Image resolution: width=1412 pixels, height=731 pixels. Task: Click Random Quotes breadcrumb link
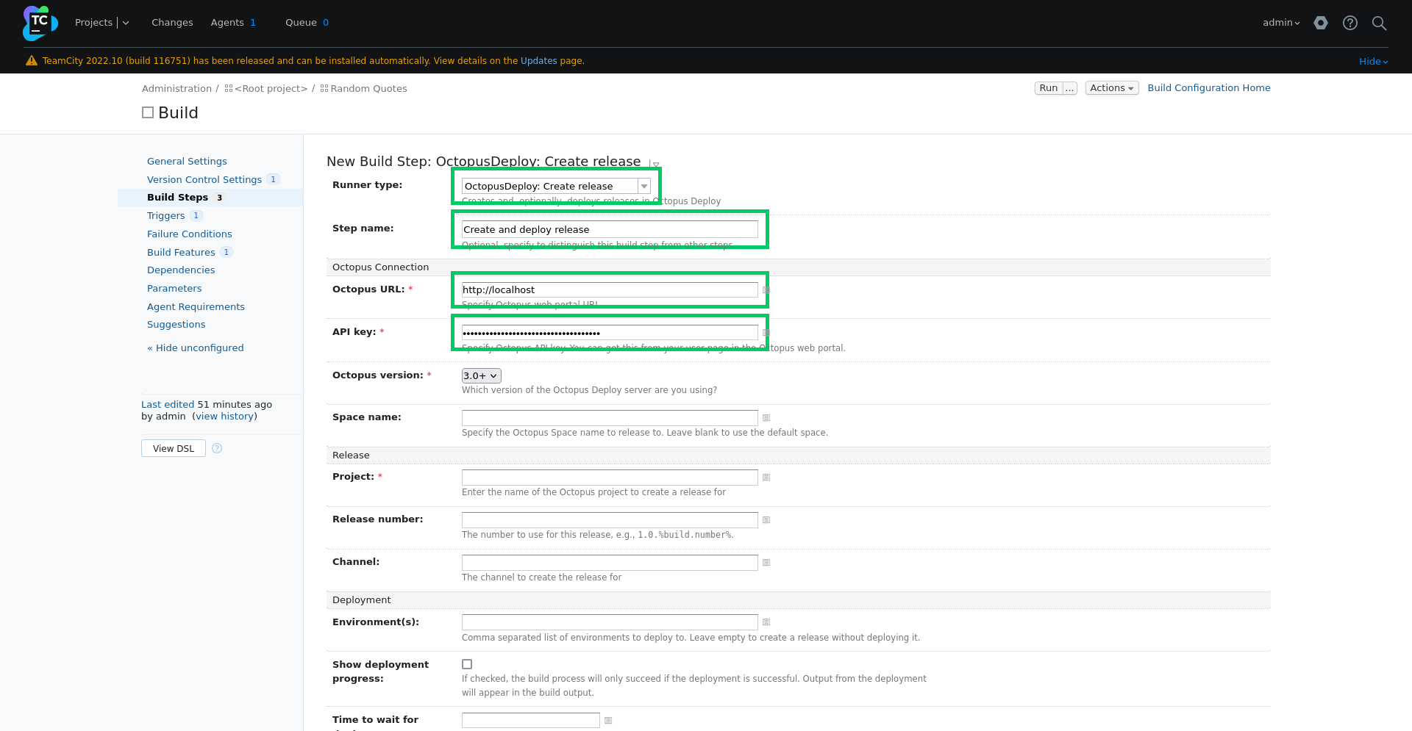pyautogui.click(x=368, y=89)
